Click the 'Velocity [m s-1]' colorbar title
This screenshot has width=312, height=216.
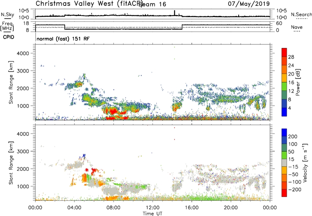(305, 163)
